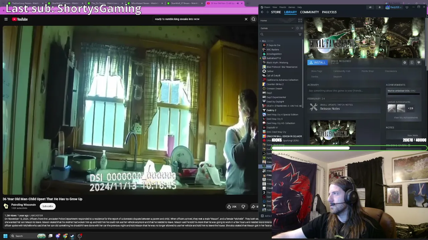Share the YouTube video
Screen dimensions: 428x240
[254, 207]
